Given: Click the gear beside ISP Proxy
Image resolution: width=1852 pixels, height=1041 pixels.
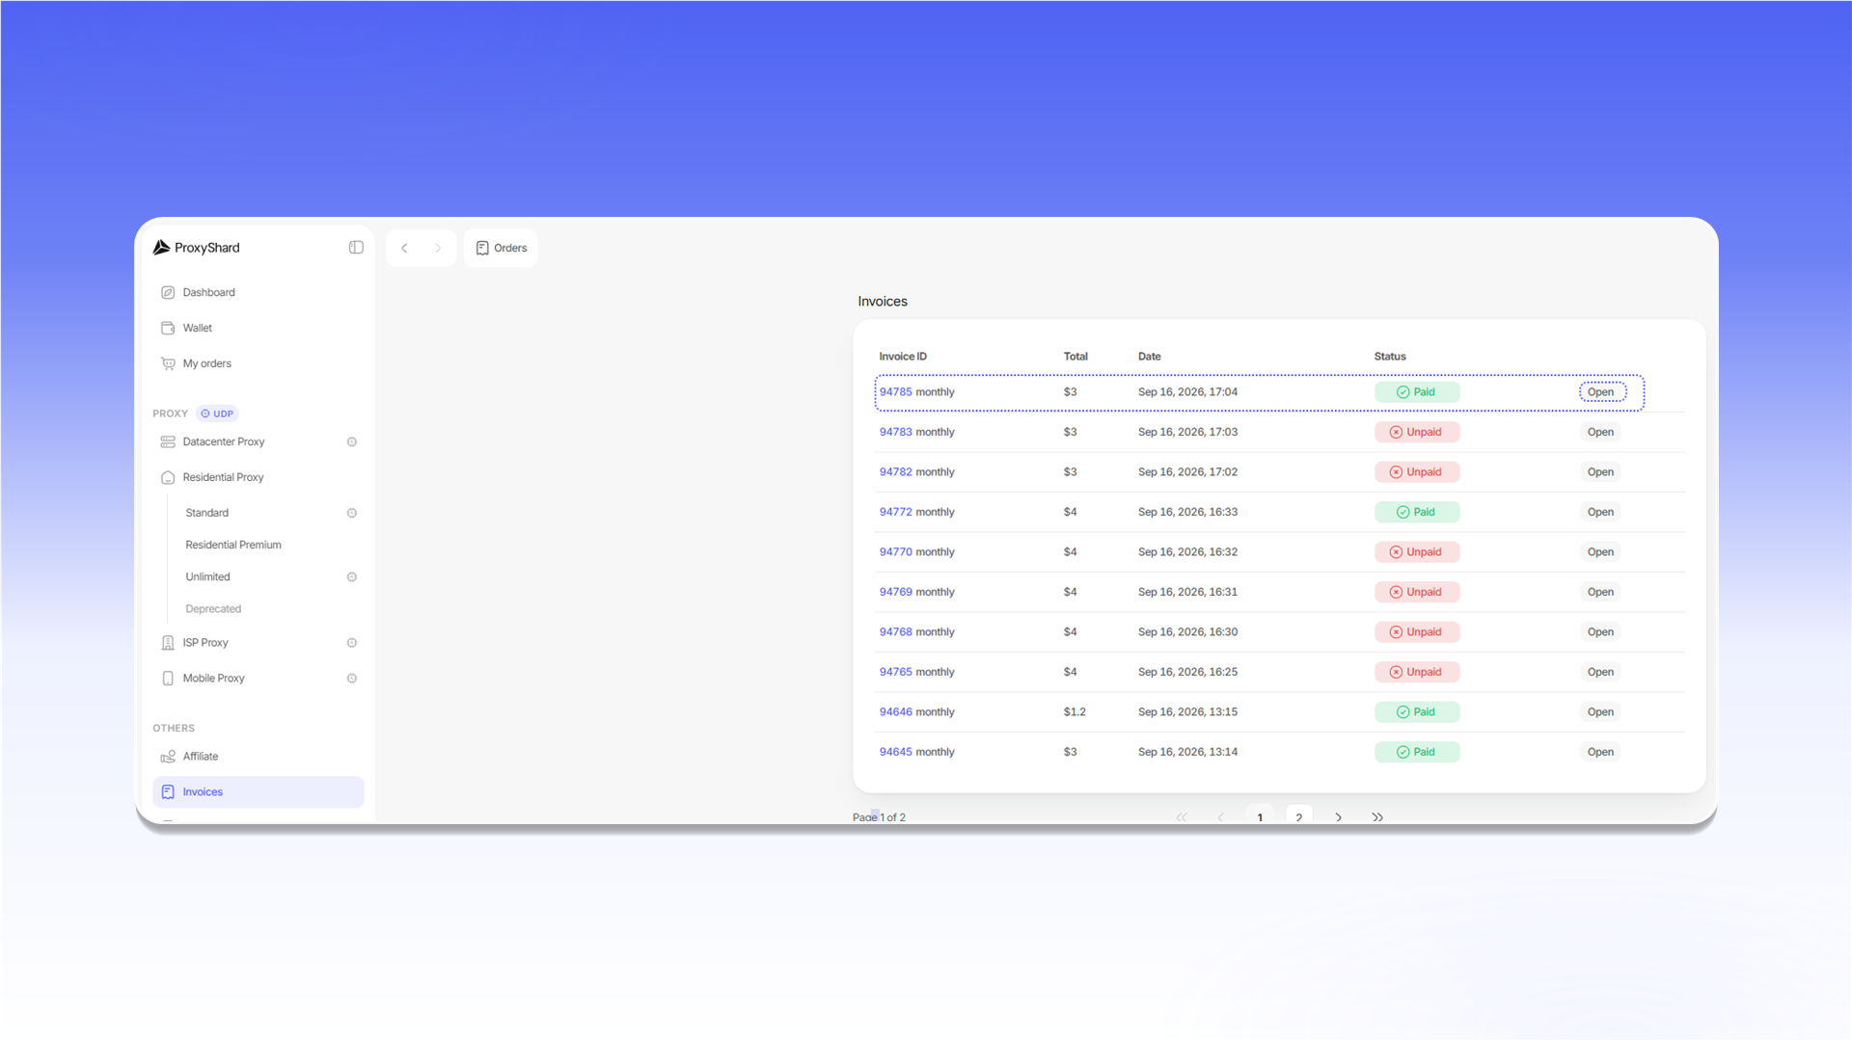Looking at the screenshot, I should [x=352, y=643].
